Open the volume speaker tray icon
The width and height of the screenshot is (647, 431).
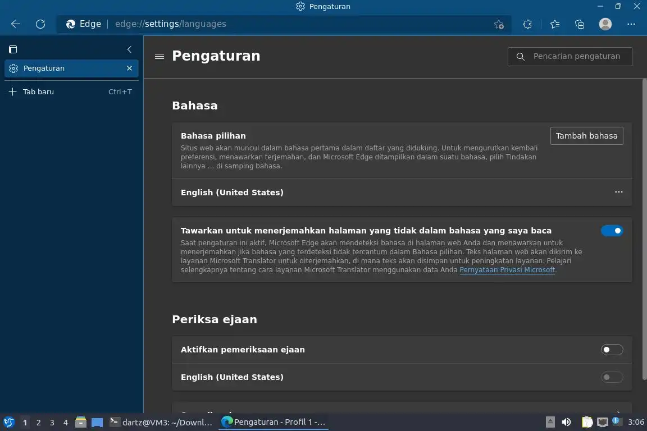(566, 423)
